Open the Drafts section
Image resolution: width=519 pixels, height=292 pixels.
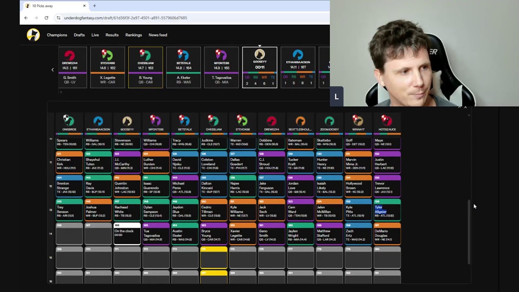tap(79, 35)
